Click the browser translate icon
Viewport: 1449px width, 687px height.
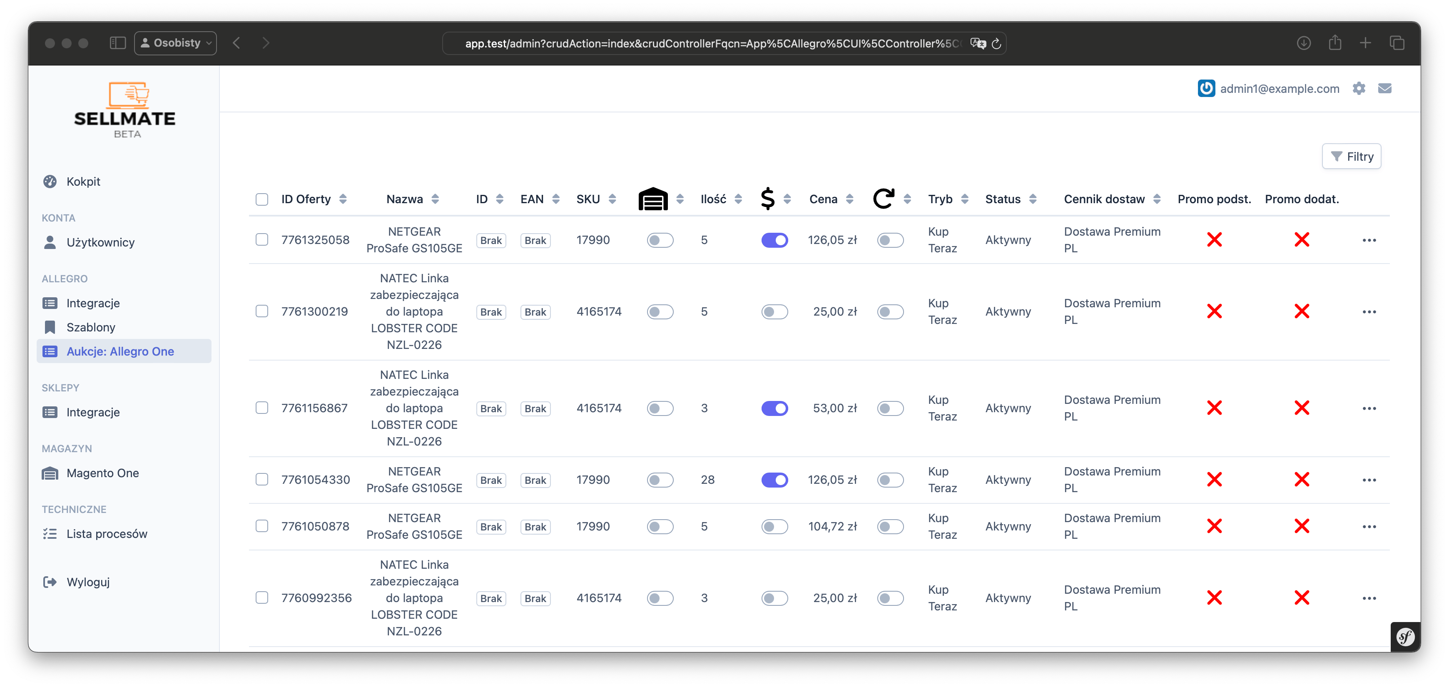(x=978, y=43)
